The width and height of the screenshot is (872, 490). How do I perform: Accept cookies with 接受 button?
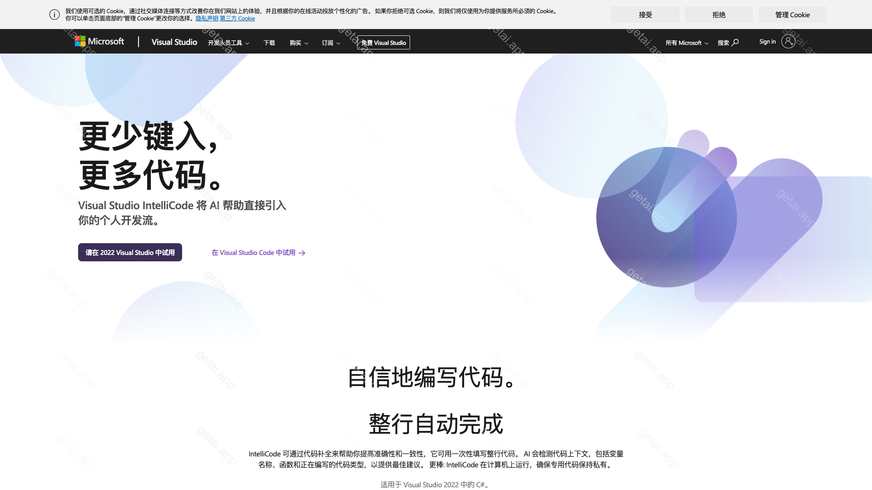pos(645,15)
